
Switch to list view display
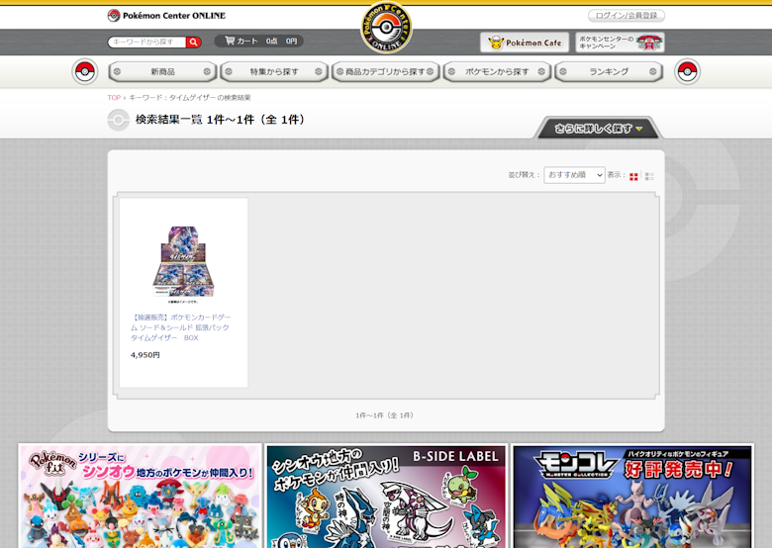tap(649, 176)
